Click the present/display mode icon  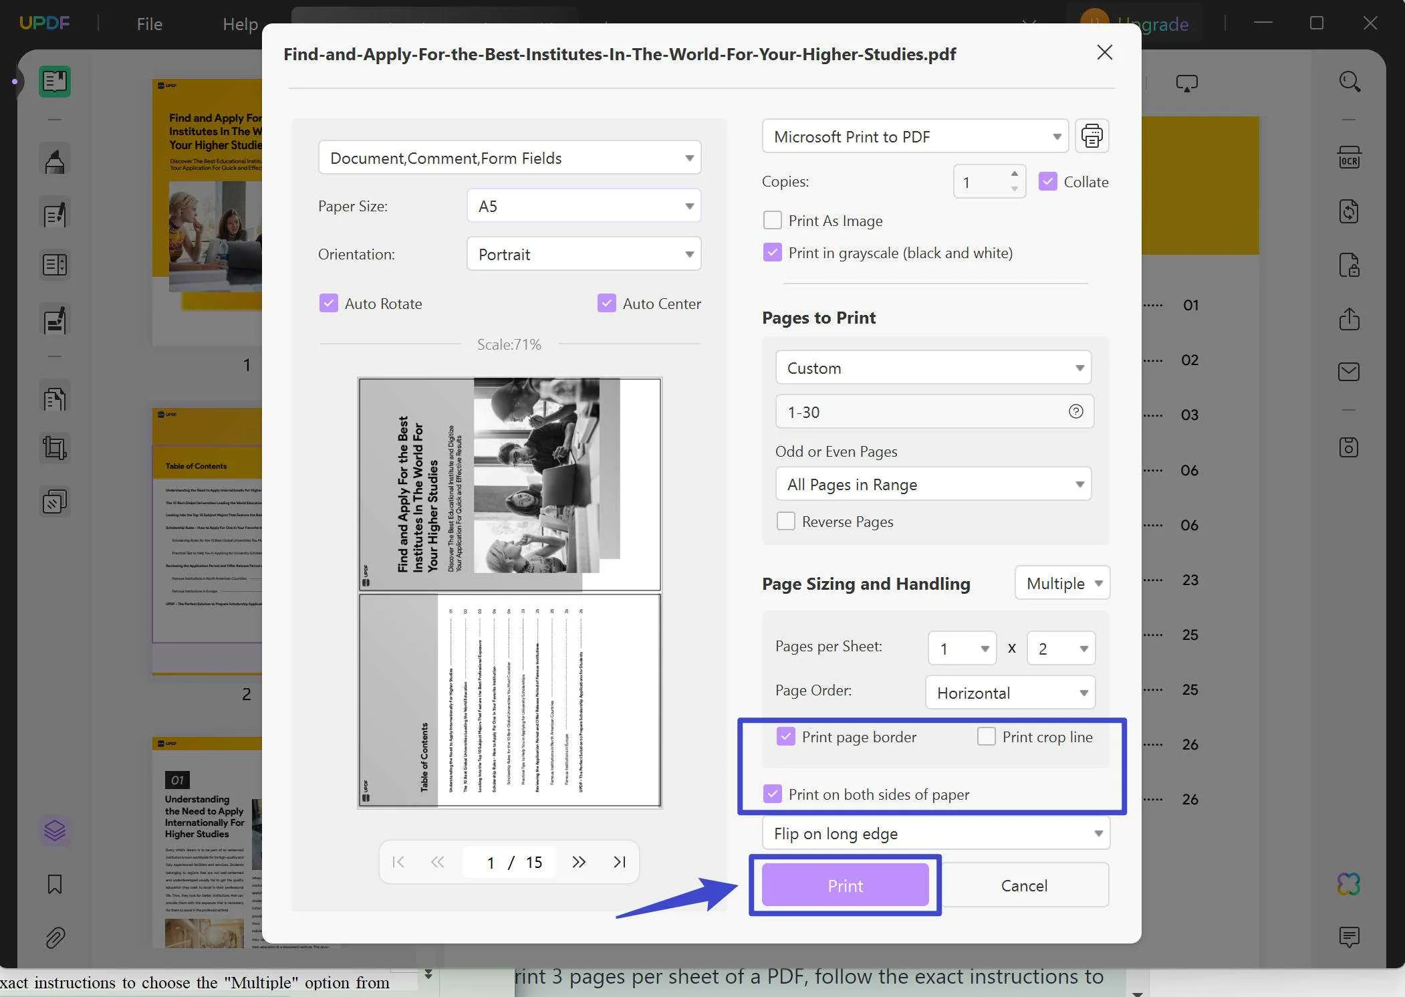(x=1187, y=83)
